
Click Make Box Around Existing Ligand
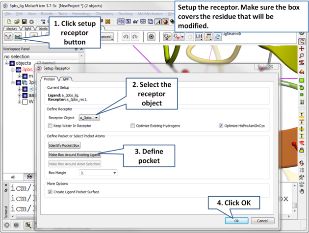(75, 155)
